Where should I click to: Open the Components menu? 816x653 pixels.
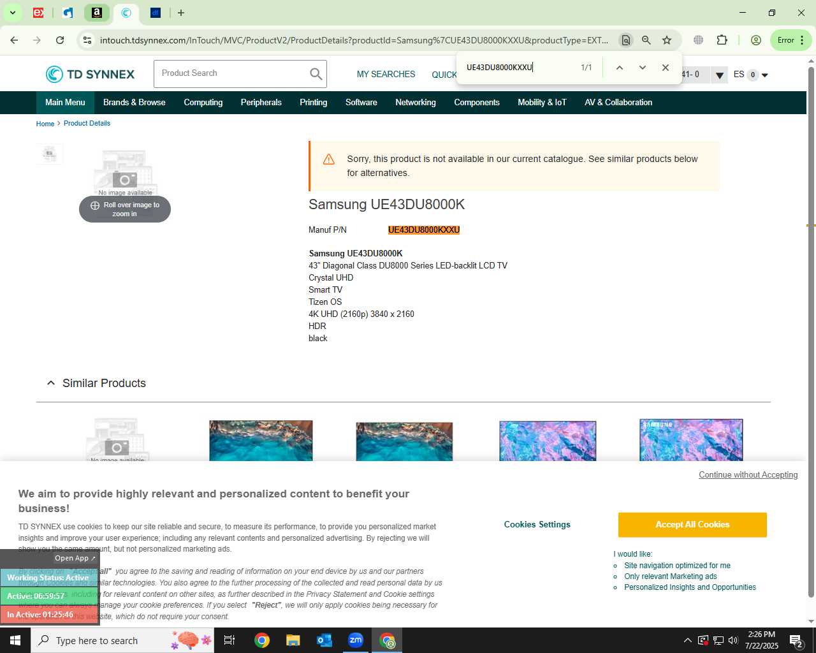tap(477, 103)
